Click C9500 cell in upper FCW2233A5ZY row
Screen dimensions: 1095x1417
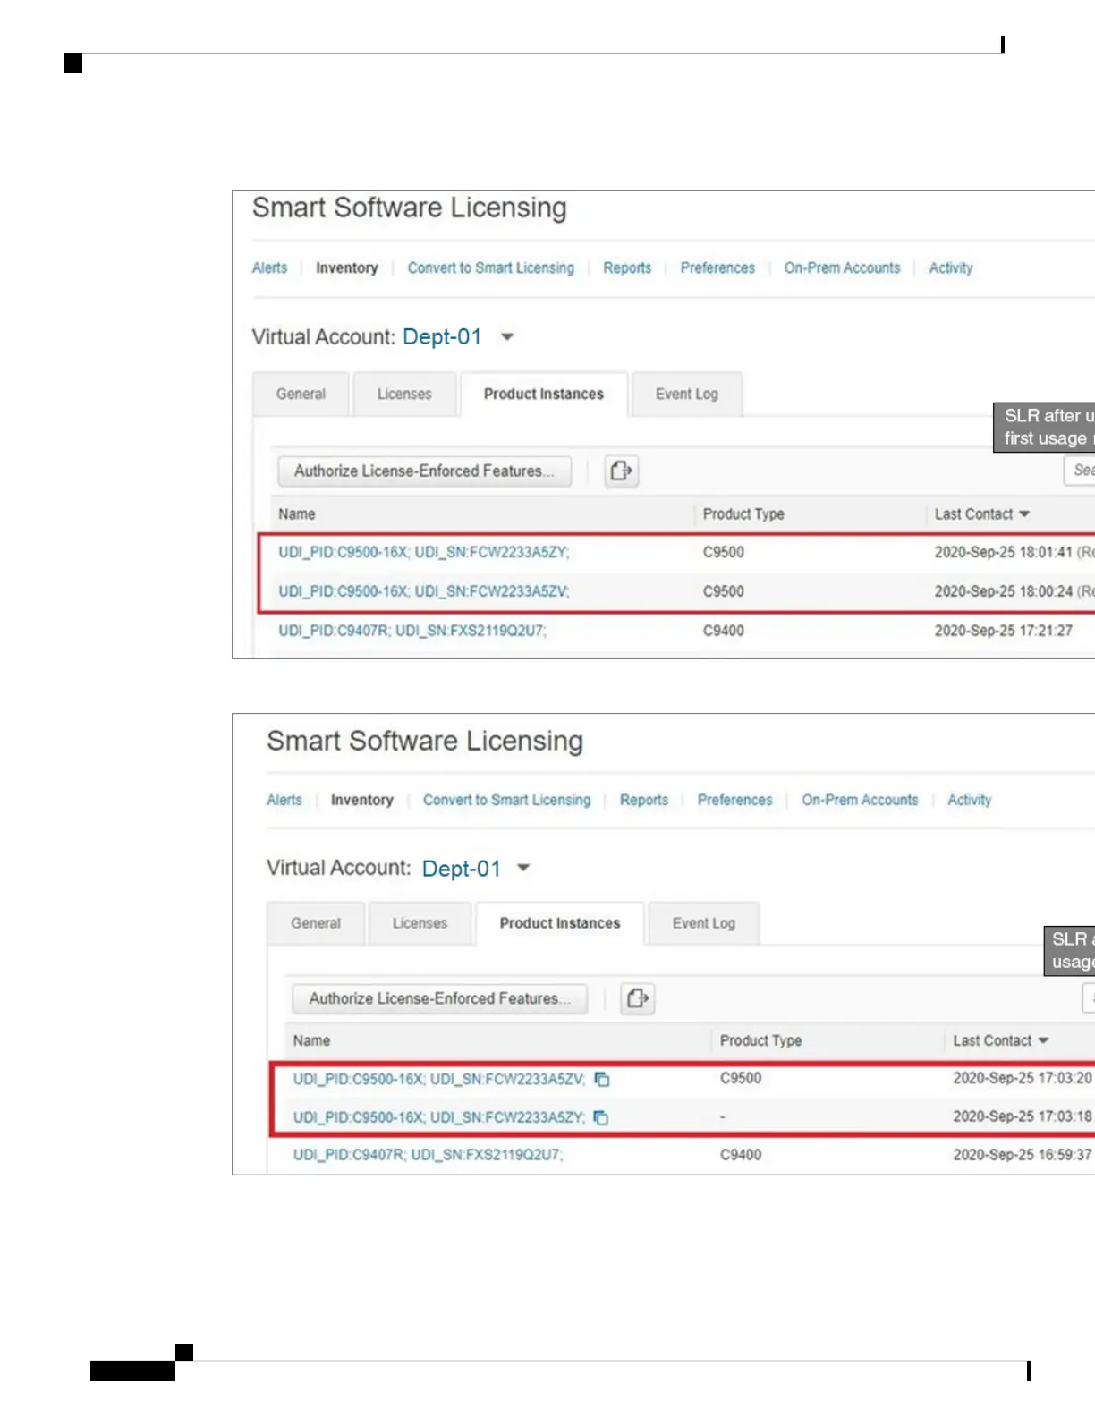tap(724, 552)
